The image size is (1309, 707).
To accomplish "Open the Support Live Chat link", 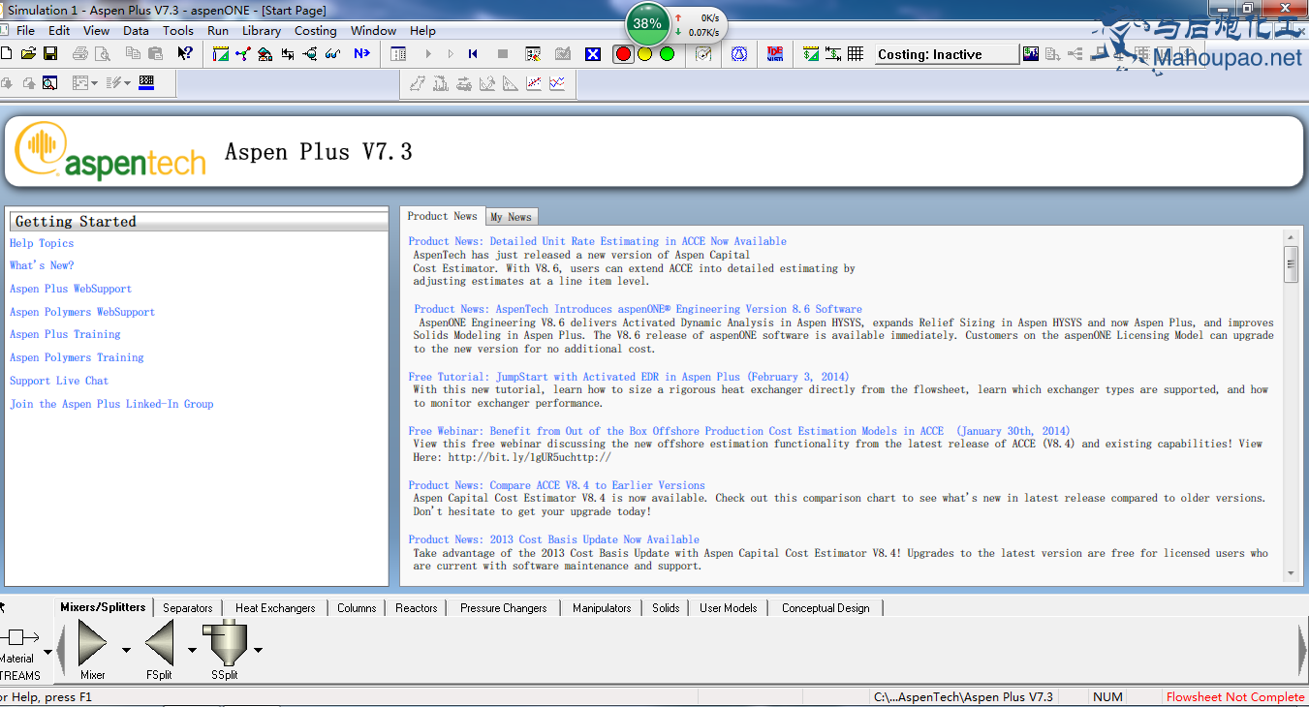I will click(x=59, y=381).
